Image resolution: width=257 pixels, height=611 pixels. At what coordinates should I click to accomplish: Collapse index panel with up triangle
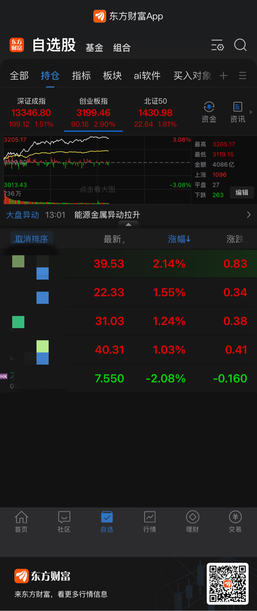tap(128, 225)
